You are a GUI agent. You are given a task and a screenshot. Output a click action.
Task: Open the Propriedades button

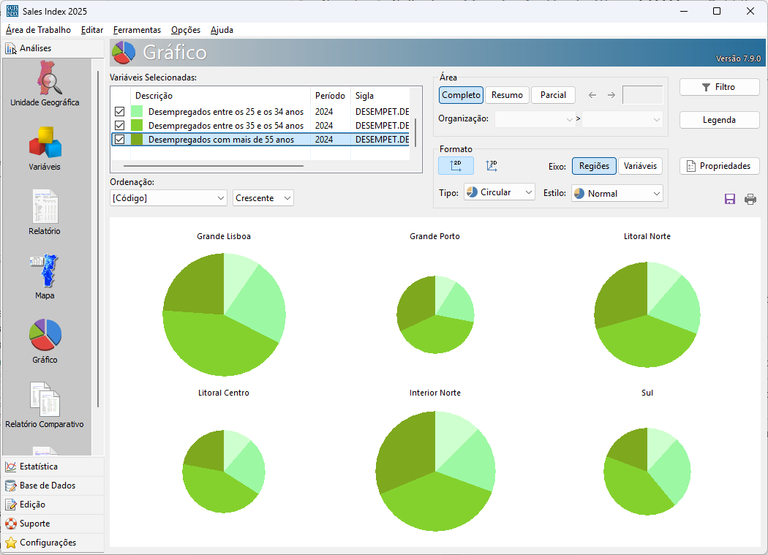coord(719,166)
